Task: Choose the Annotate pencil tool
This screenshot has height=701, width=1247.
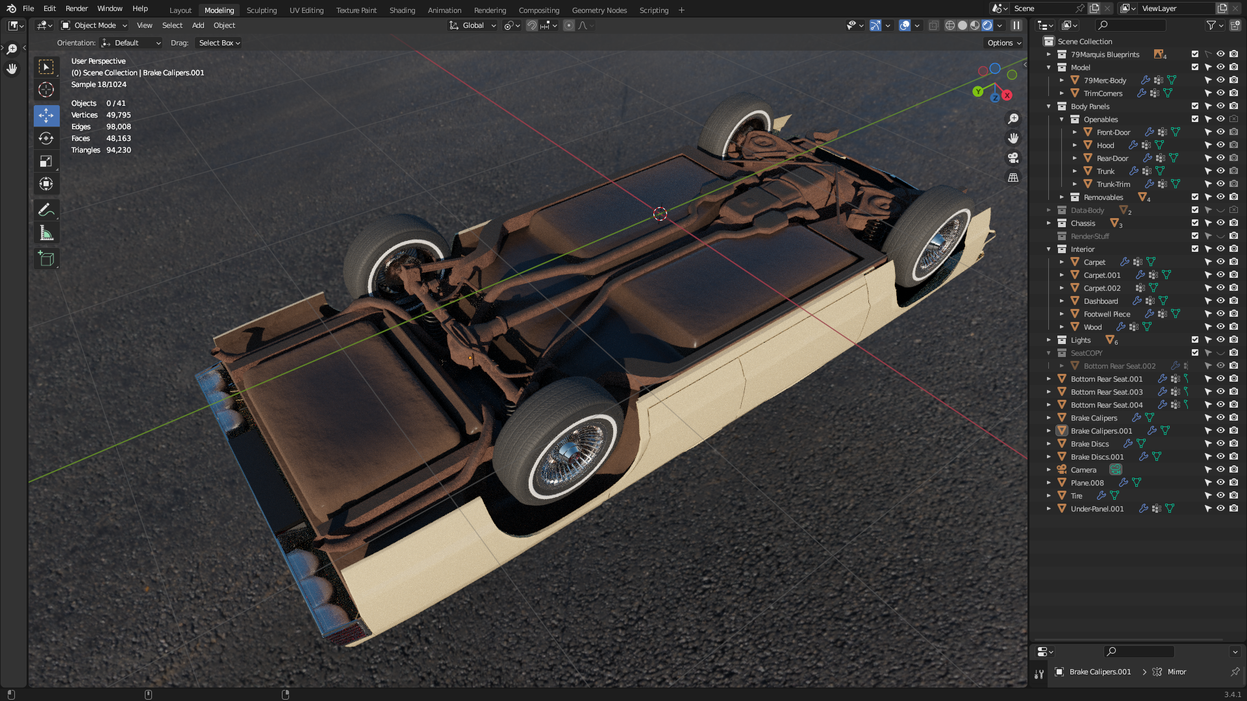Action: click(x=46, y=210)
